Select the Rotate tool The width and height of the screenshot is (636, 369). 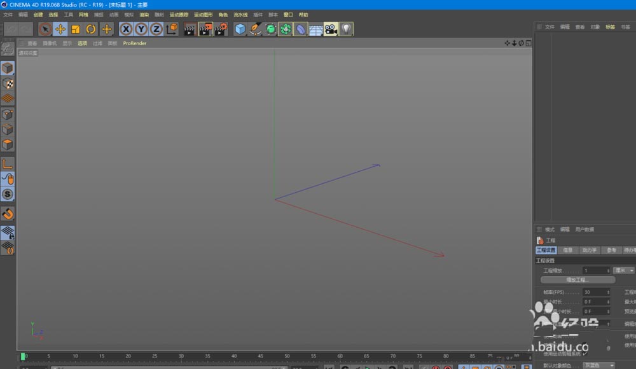90,29
